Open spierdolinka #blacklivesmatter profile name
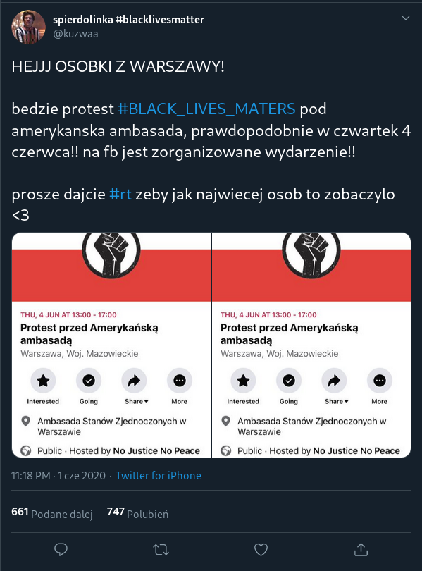This screenshot has width=422, height=571. pos(128,19)
